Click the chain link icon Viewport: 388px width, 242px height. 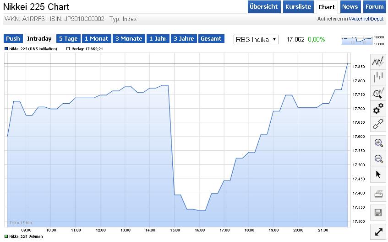[378, 124]
